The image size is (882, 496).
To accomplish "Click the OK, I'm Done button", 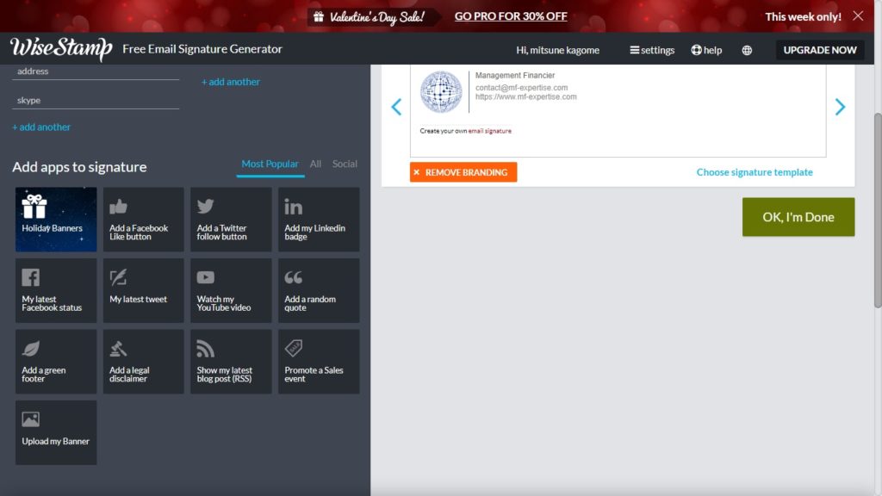I will pos(798,216).
